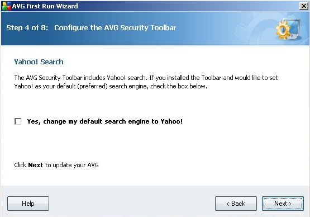
Task: Click the word 'Yahoo!' in the checkbox label
Action: tap(171, 121)
